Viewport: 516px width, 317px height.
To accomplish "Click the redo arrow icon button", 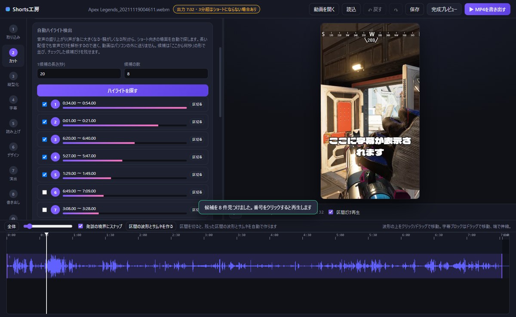I will point(395,9).
